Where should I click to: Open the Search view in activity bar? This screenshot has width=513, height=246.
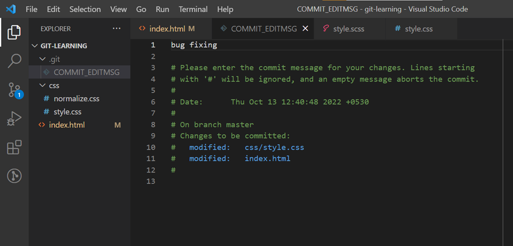(14, 61)
